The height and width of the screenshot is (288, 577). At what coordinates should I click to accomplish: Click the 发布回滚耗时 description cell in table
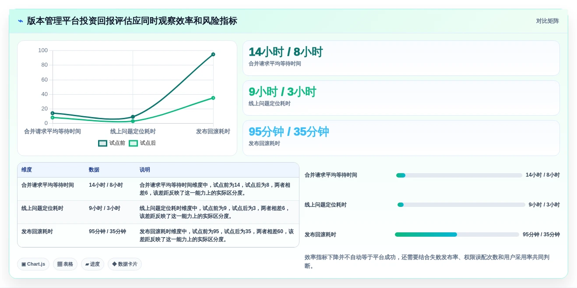(x=217, y=235)
